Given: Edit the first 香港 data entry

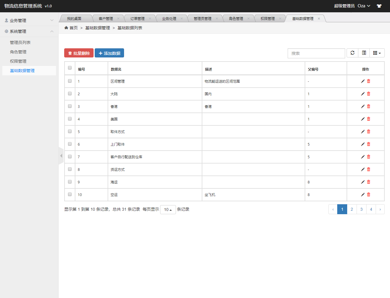Looking at the screenshot, I should click(x=363, y=106).
